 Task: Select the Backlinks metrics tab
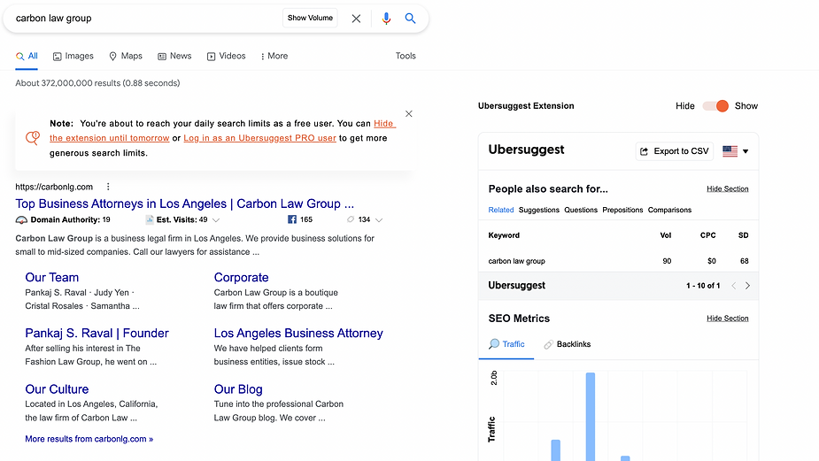568,344
